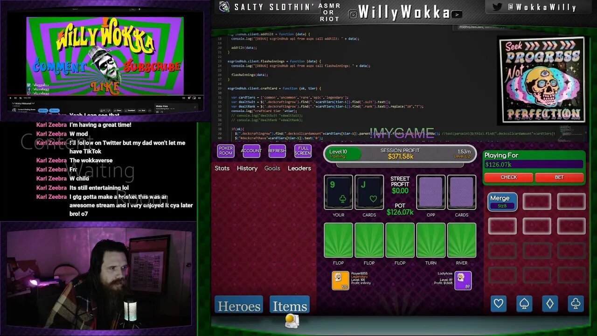
Task: Select the diamonds suit icon
Action: click(550, 304)
